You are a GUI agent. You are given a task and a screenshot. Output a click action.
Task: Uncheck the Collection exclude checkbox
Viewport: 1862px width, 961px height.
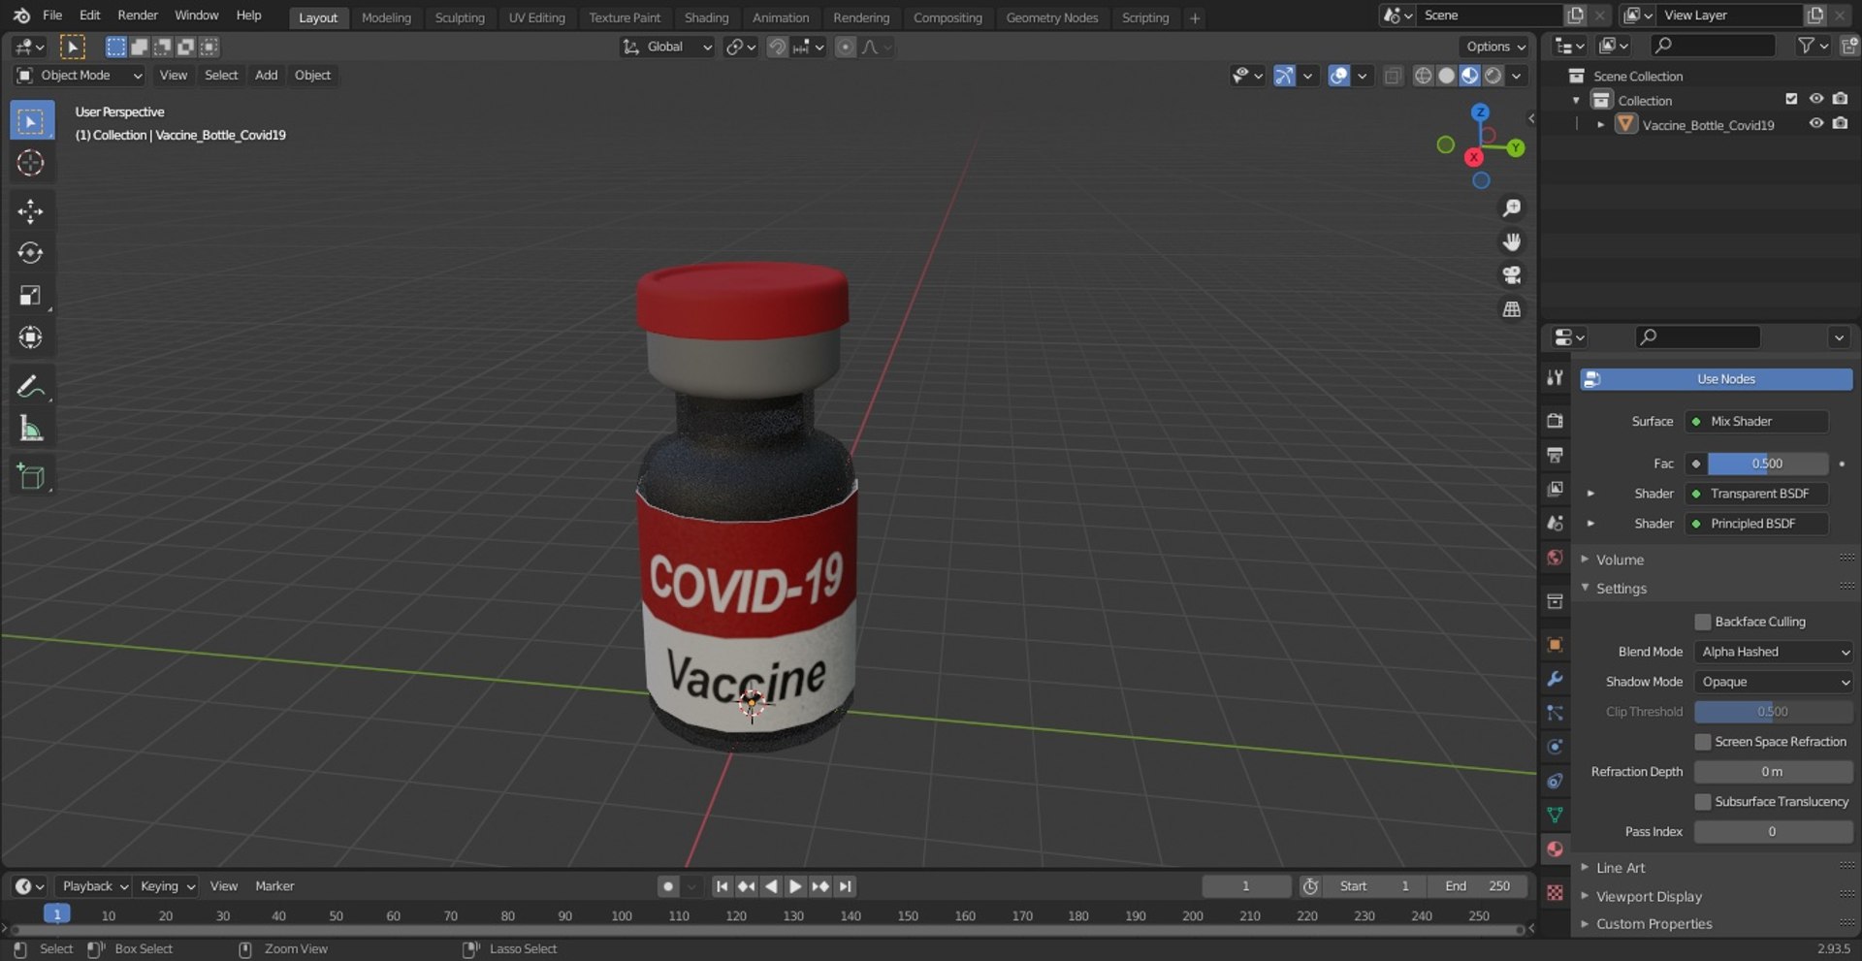pyautogui.click(x=1791, y=99)
